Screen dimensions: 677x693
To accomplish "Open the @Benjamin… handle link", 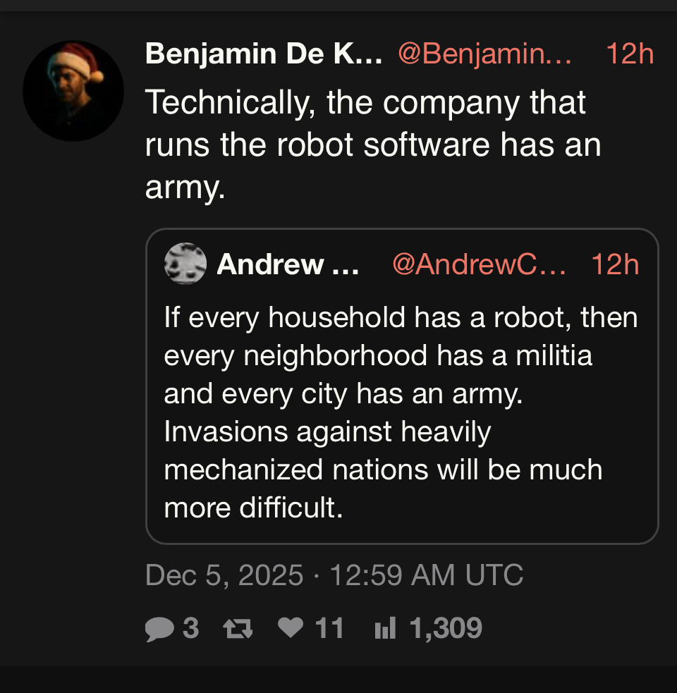I will [x=484, y=54].
